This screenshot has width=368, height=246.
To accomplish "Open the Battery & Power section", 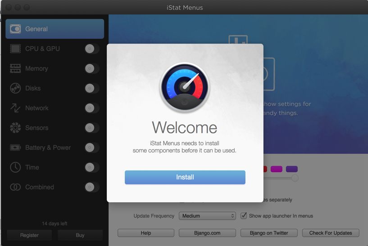I will tap(55, 148).
